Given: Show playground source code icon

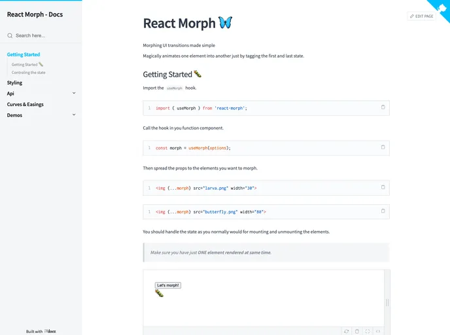Looking at the screenshot, I should [378, 331].
